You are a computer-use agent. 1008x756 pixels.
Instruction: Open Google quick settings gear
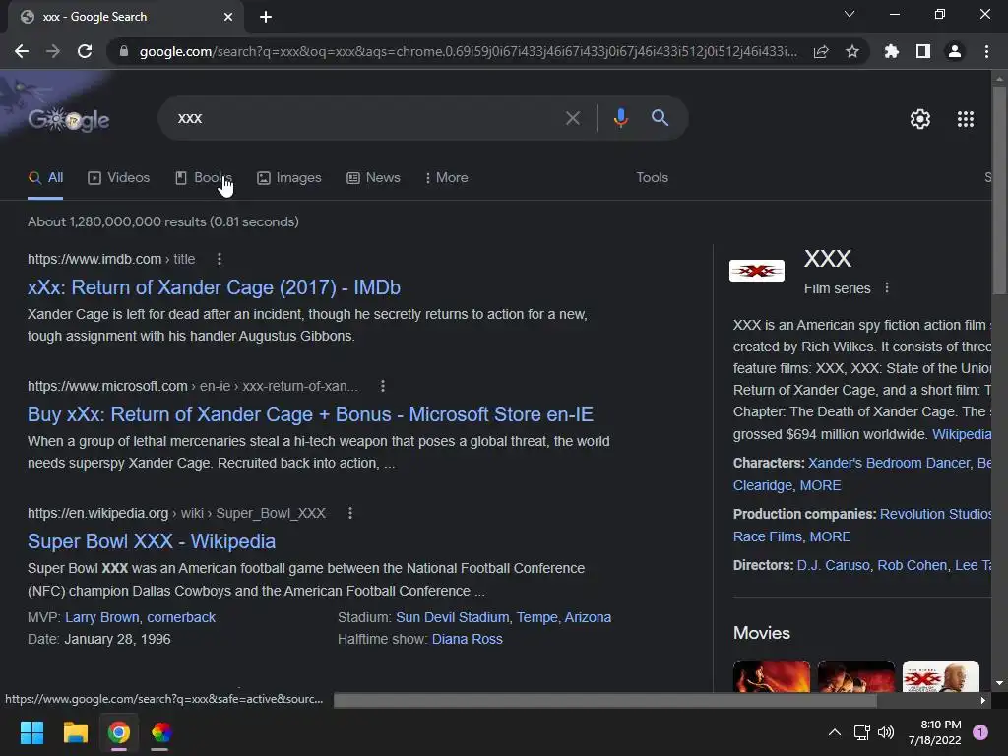(920, 119)
